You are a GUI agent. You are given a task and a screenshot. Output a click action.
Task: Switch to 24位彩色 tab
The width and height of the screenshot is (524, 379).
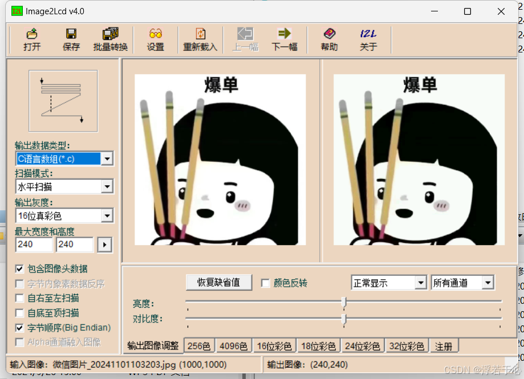(363, 347)
